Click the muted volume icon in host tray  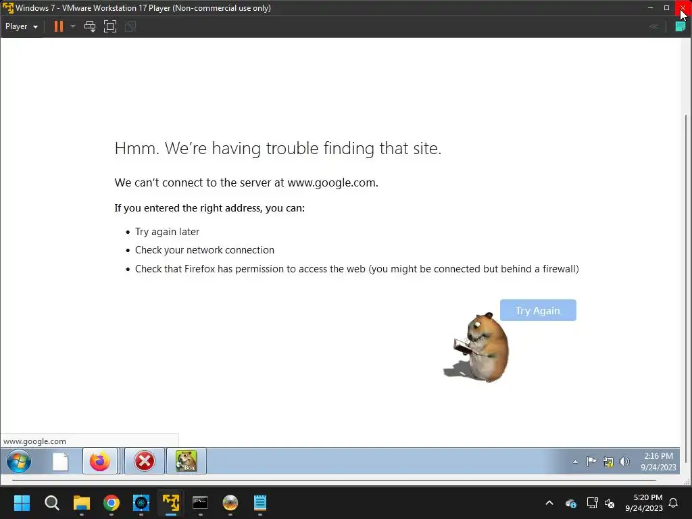pyautogui.click(x=610, y=503)
